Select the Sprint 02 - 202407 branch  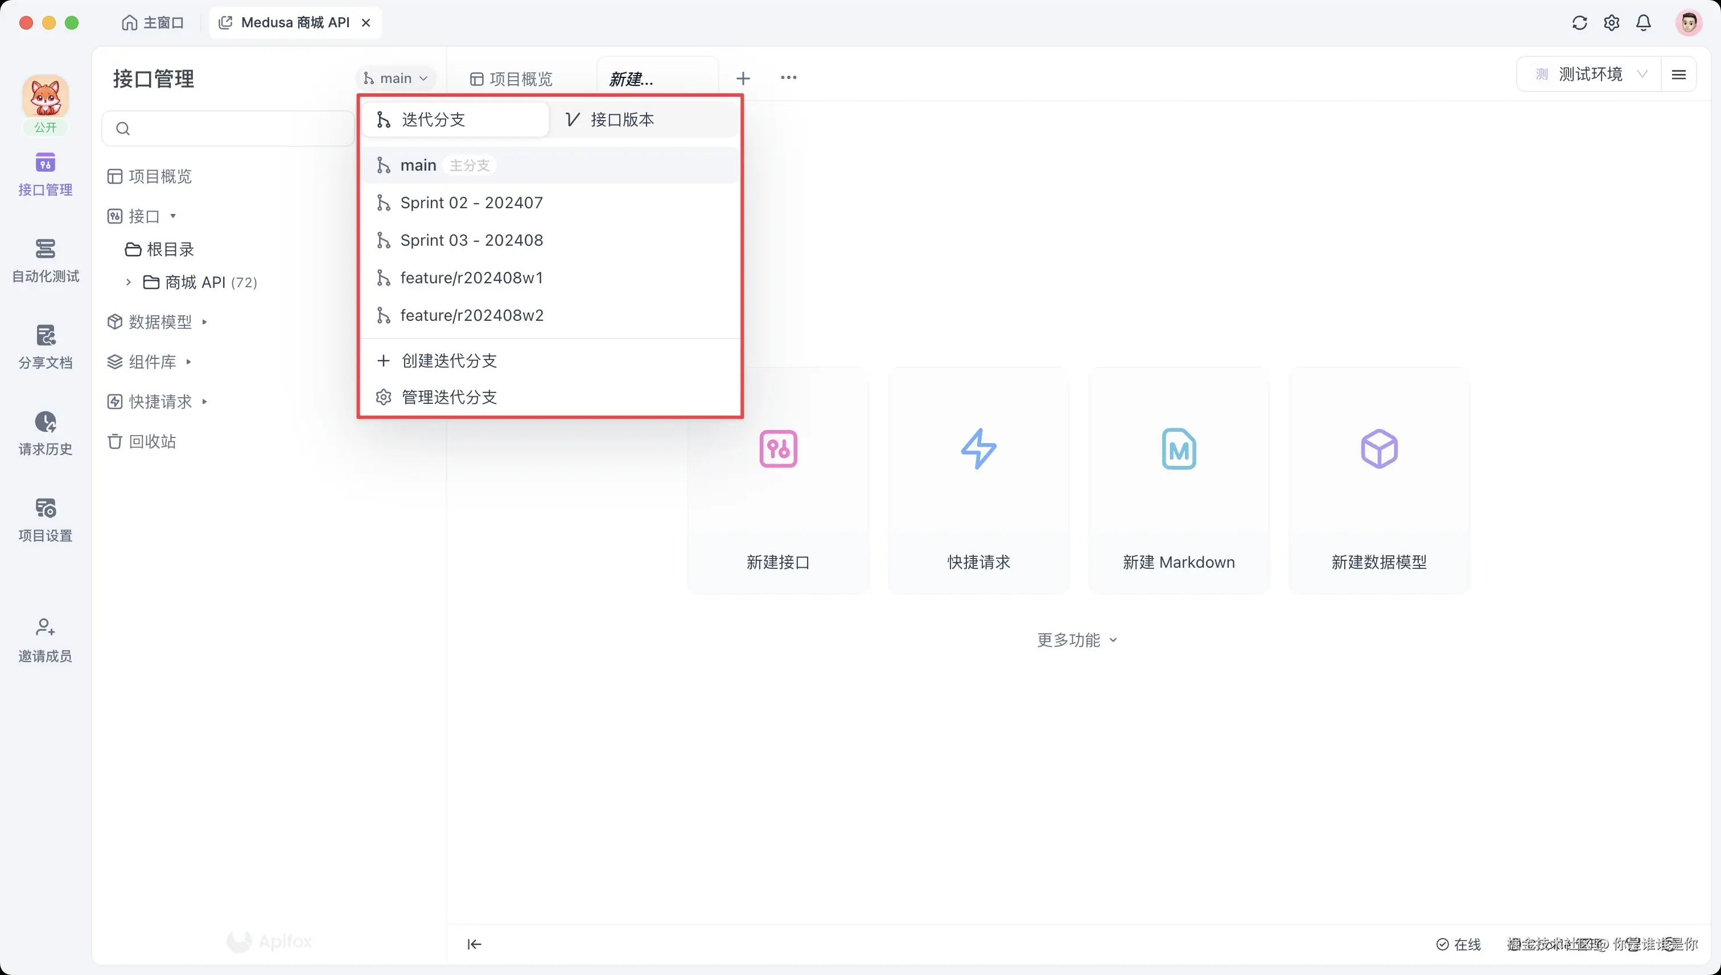(x=471, y=203)
